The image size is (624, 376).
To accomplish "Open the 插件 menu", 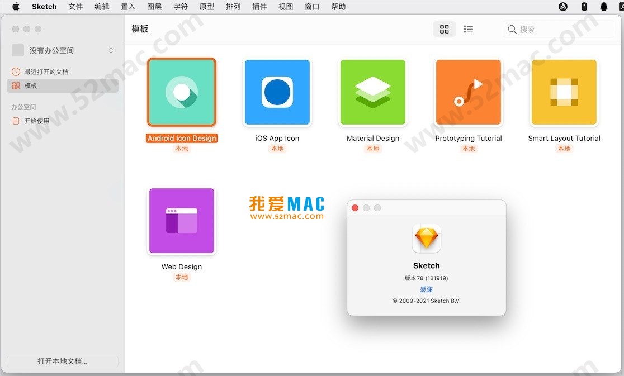I will point(259,7).
